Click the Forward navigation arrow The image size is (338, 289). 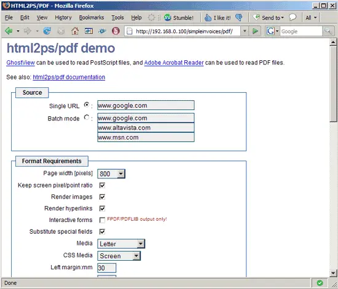[28, 31]
